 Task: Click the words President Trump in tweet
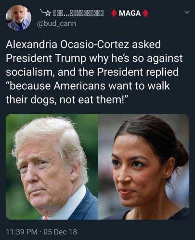point(46,59)
